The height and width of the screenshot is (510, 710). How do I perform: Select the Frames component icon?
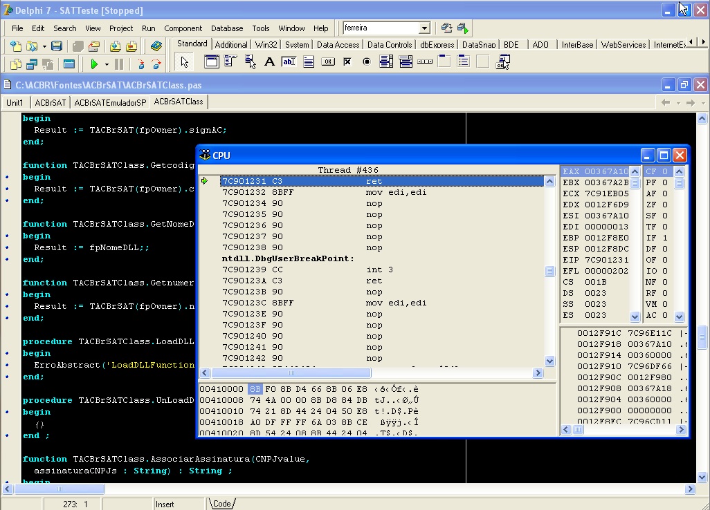[x=212, y=62]
